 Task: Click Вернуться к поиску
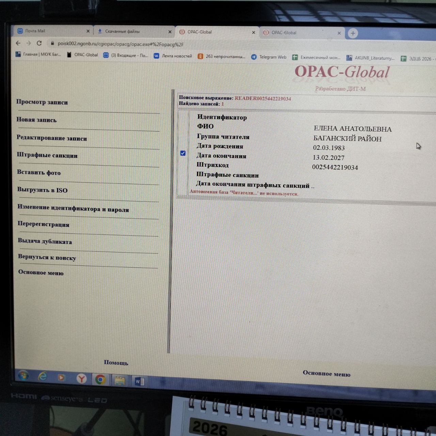(47, 257)
